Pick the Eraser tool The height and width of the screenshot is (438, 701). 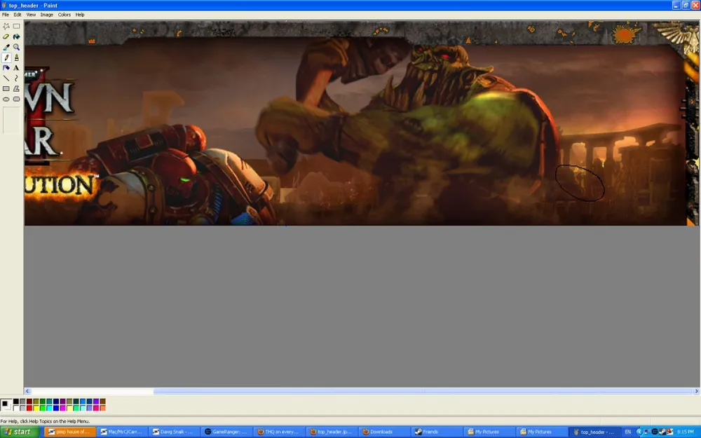(x=6, y=36)
